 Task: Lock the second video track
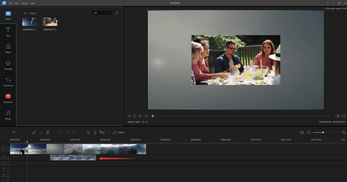(x=8, y=159)
